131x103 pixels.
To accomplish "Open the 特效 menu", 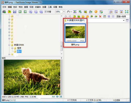I will pos(21,7).
